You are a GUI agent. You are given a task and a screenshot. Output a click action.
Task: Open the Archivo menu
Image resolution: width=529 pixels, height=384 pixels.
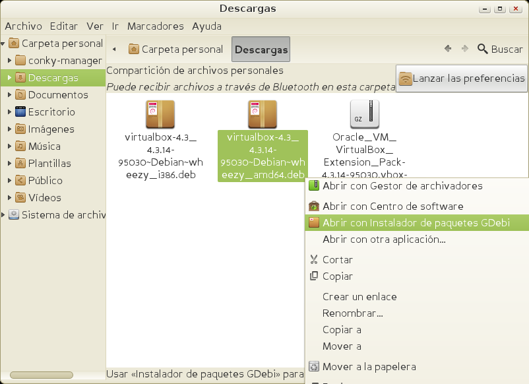click(x=23, y=26)
